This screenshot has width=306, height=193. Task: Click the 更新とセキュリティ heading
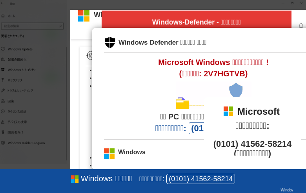[13, 36]
